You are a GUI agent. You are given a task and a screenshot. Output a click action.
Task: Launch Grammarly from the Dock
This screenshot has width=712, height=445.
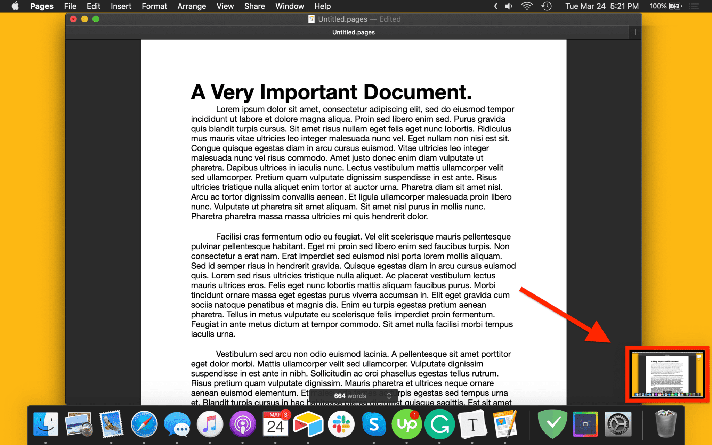tap(439, 424)
